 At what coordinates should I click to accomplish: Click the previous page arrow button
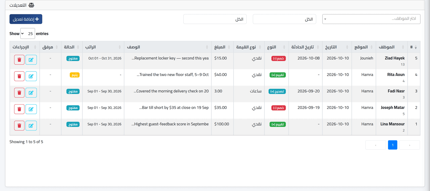[376, 145]
